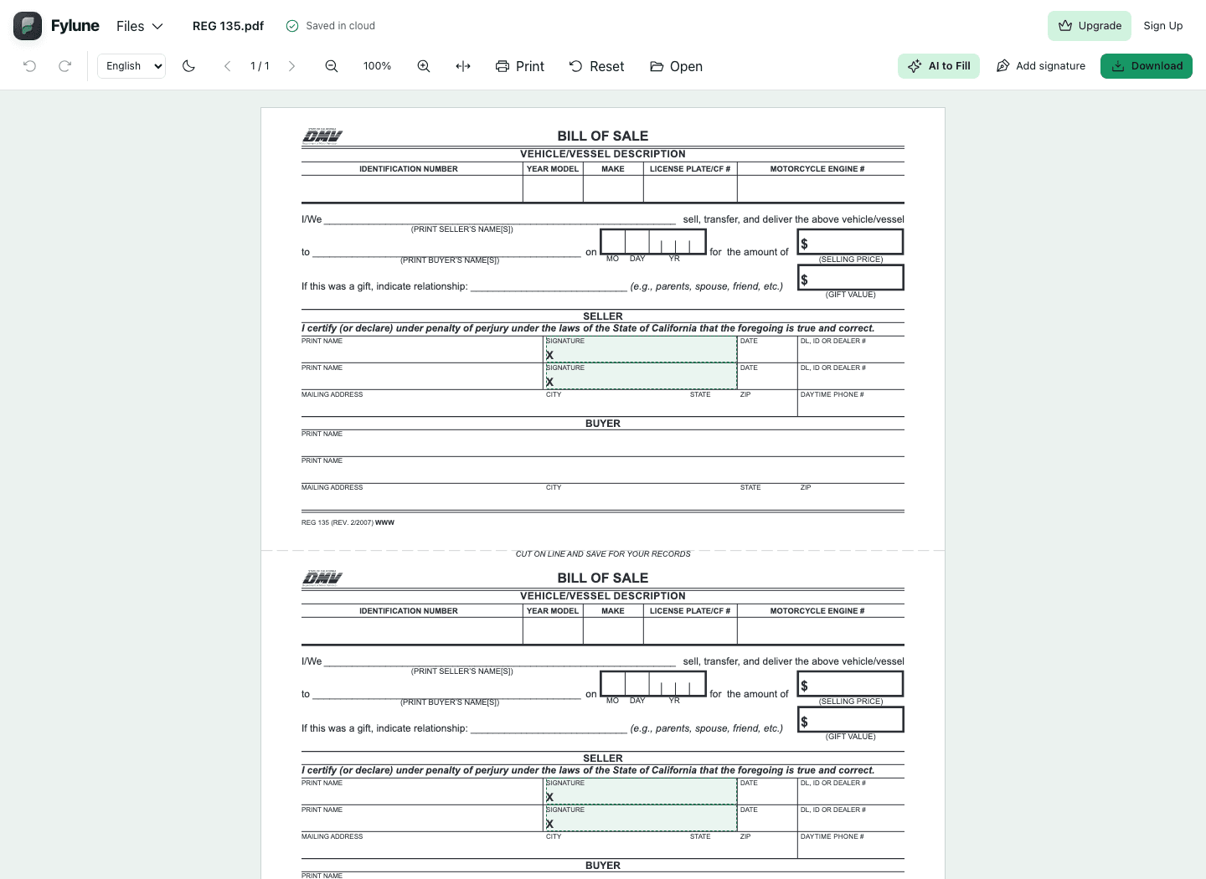Toggle dark mode moon icon

click(x=188, y=66)
